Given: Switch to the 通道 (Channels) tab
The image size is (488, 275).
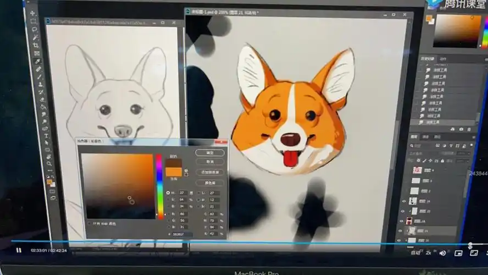Looking at the screenshot, I should pyautogui.click(x=426, y=137).
